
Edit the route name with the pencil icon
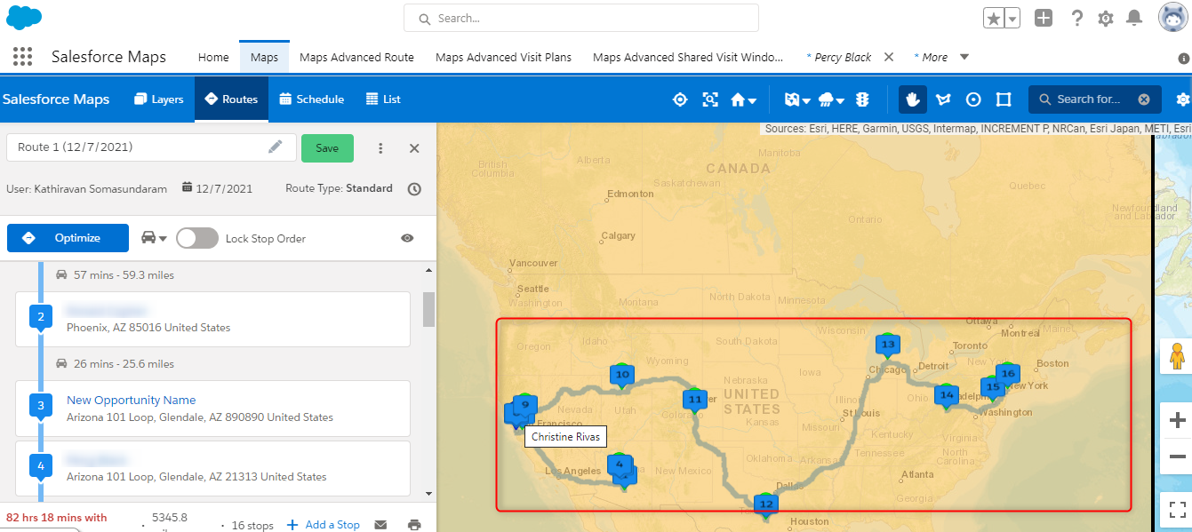click(x=275, y=147)
